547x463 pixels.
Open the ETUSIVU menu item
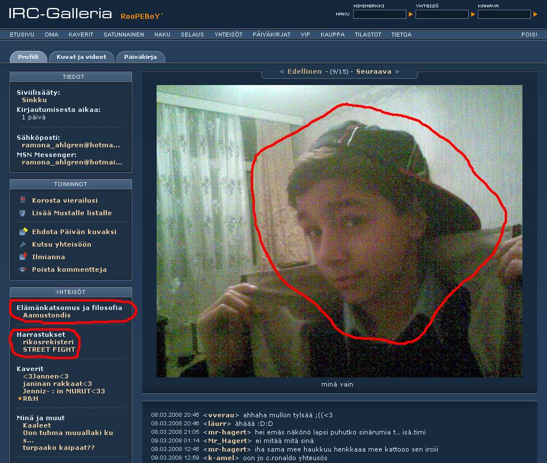tap(22, 34)
